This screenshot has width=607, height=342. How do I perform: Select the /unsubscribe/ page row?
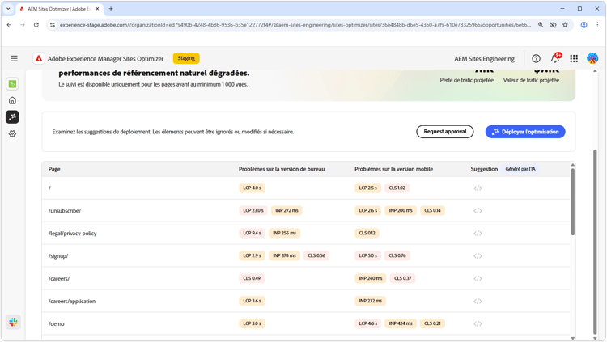coord(306,211)
